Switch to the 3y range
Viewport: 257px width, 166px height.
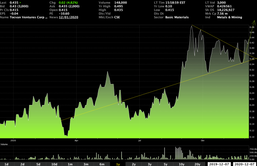click(x=149, y=164)
